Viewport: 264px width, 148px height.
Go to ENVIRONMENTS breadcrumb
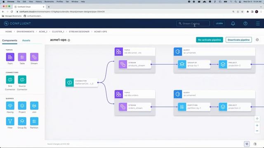click(x=26, y=32)
